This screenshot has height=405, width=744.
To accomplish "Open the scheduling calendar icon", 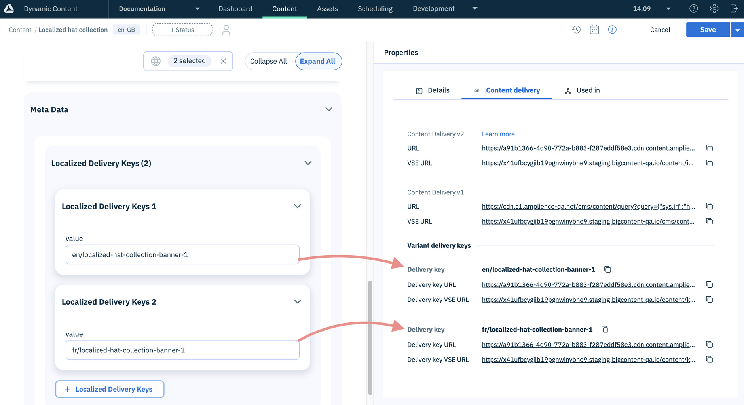I will click(594, 30).
